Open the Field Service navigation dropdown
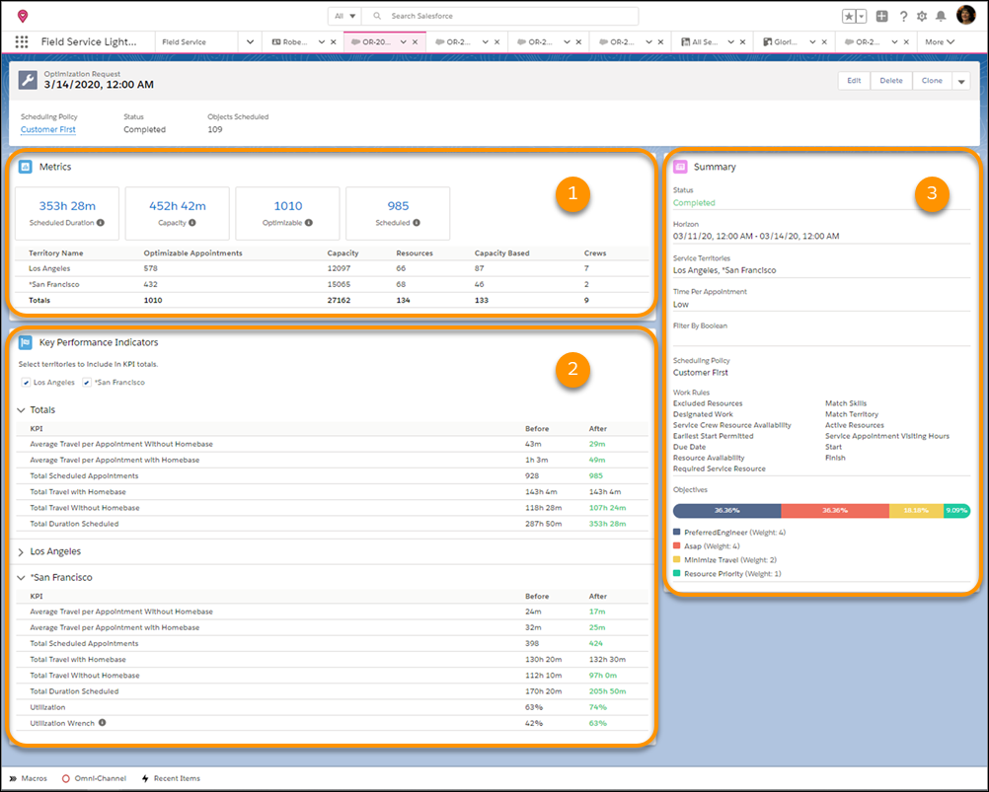 pos(250,42)
